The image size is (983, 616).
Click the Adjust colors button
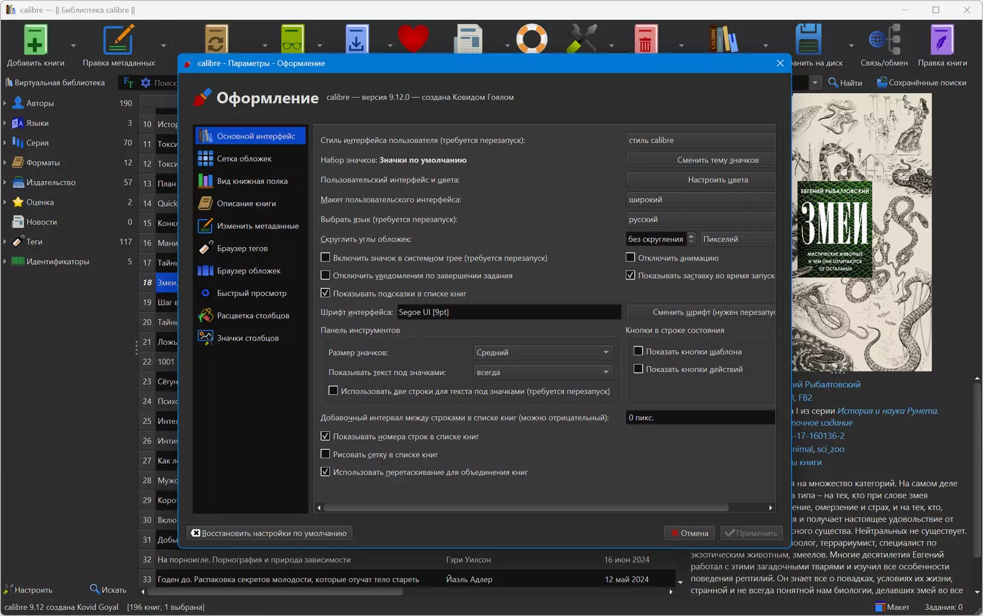(701, 180)
